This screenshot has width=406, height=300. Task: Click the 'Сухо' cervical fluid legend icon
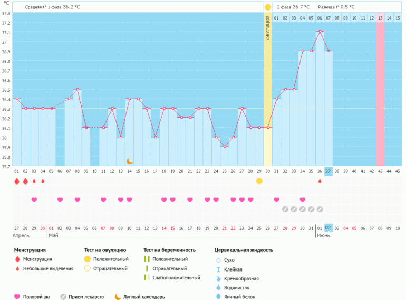click(x=218, y=260)
